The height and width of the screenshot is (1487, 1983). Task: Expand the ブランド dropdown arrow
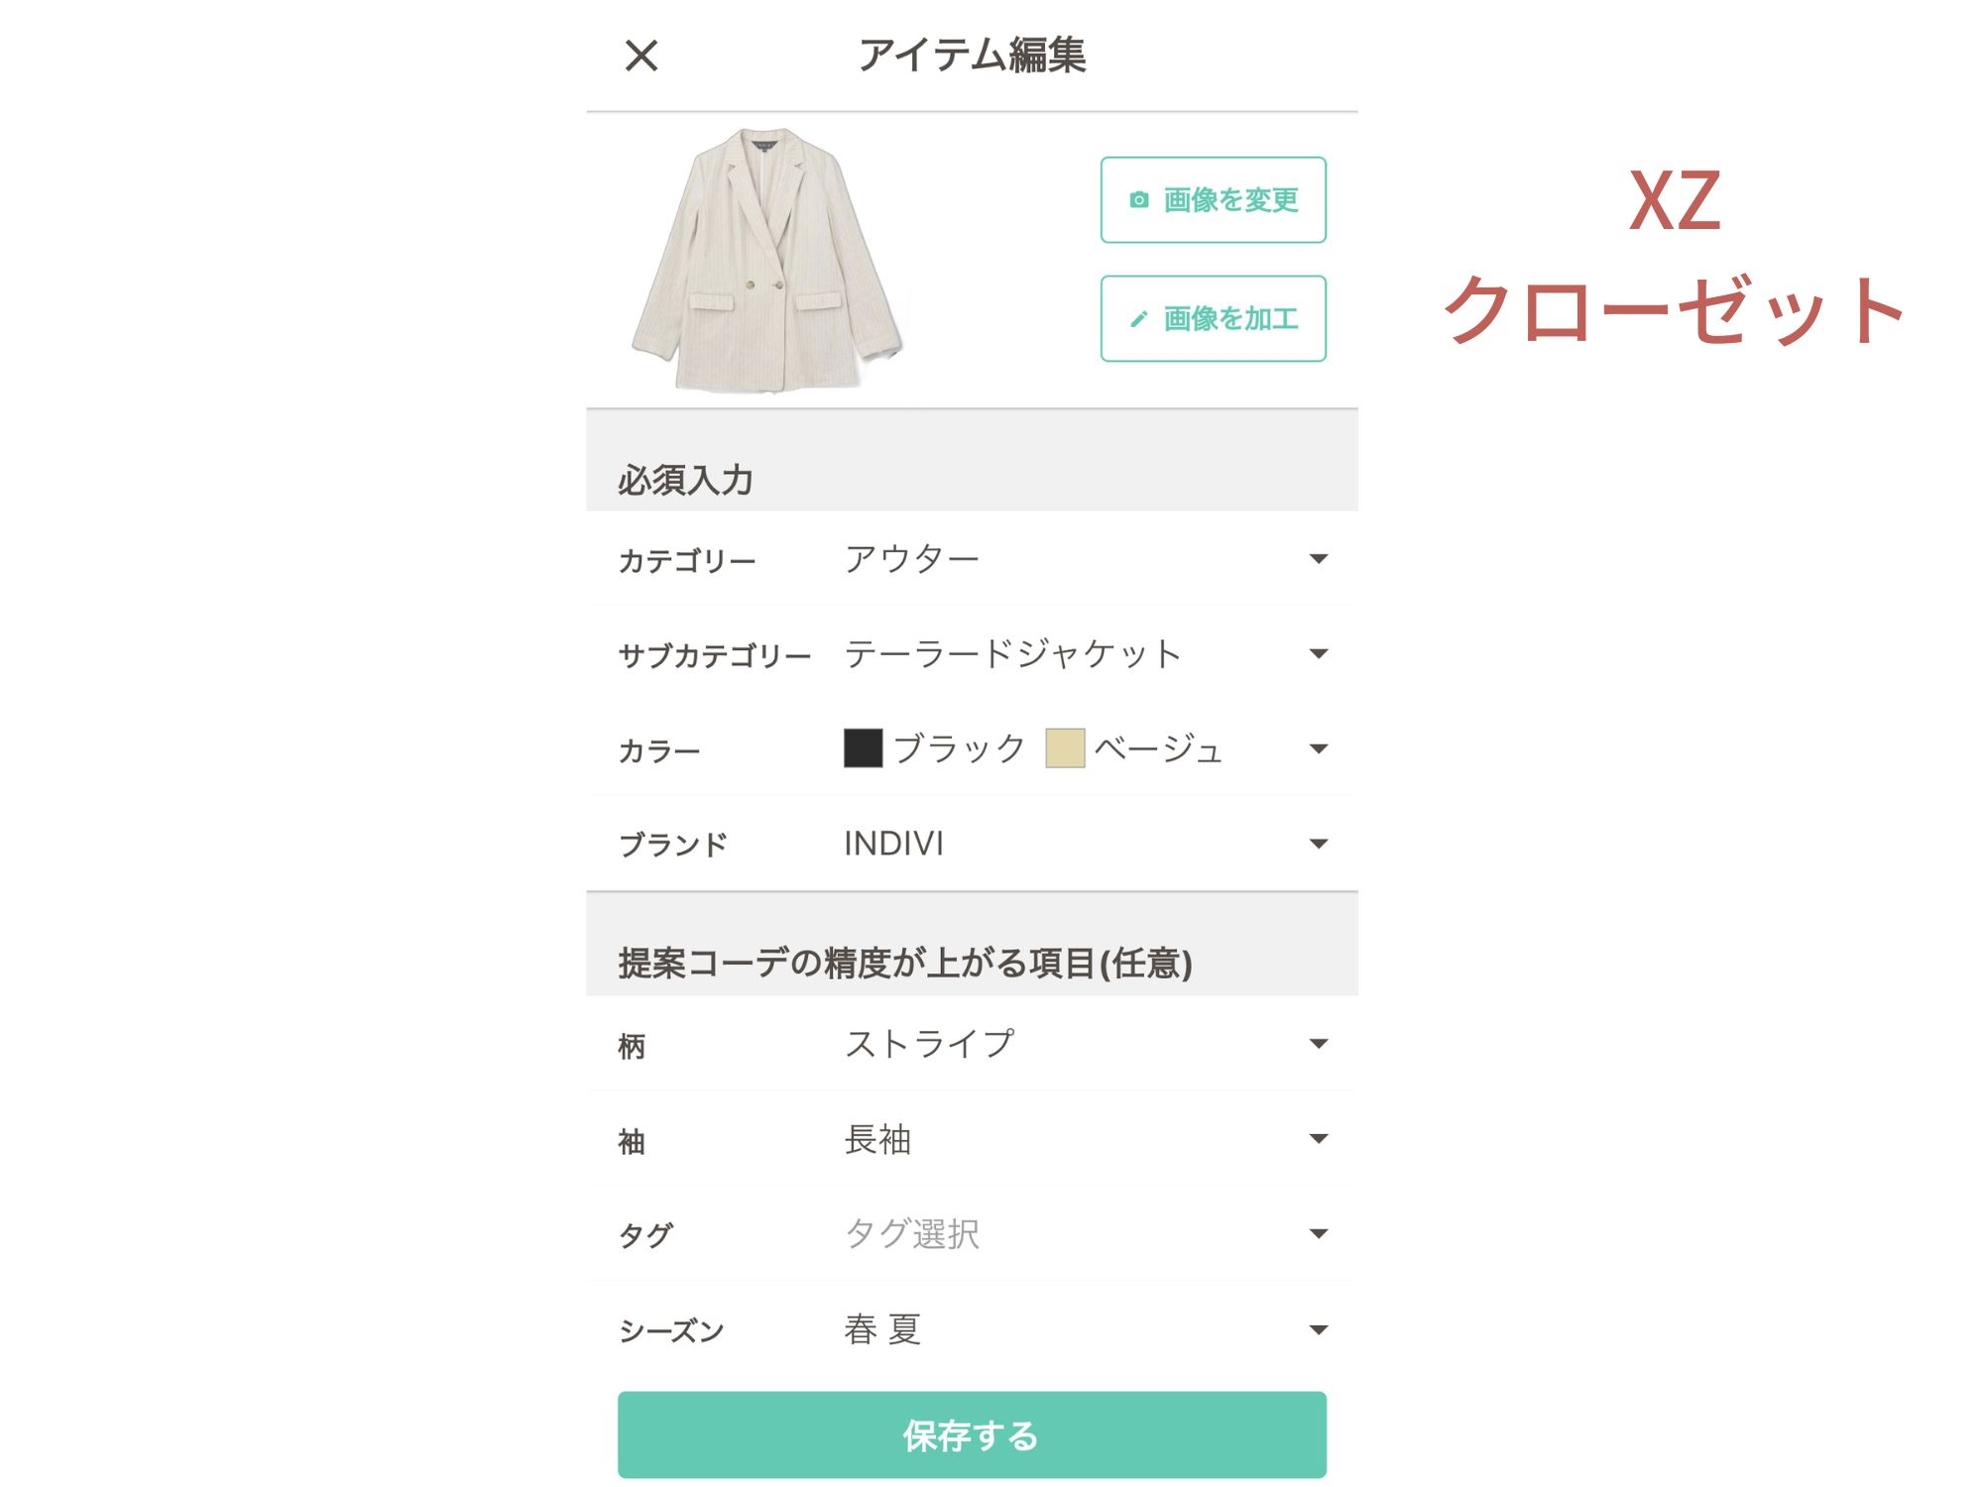[1319, 844]
